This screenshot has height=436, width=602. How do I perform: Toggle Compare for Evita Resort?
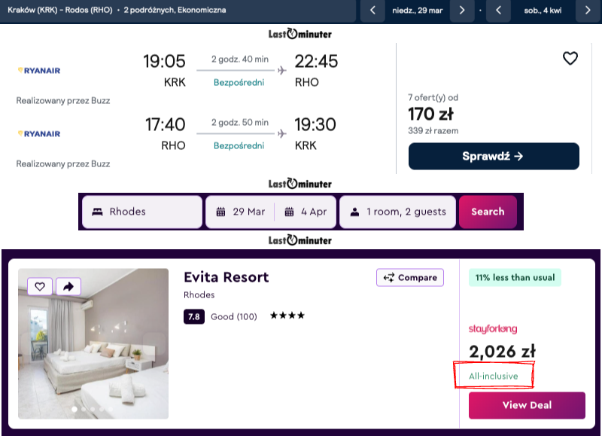pyautogui.click(x=410, y=278)
